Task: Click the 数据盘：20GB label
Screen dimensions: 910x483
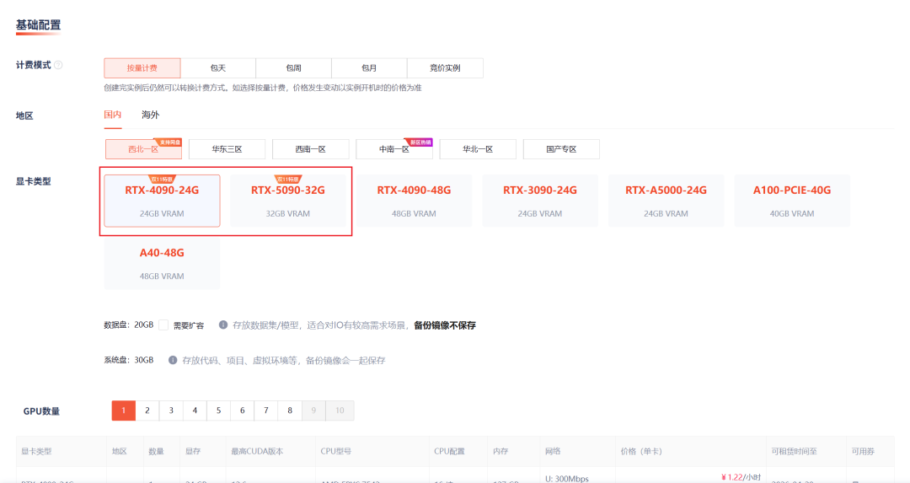Action: coord(128,325)
